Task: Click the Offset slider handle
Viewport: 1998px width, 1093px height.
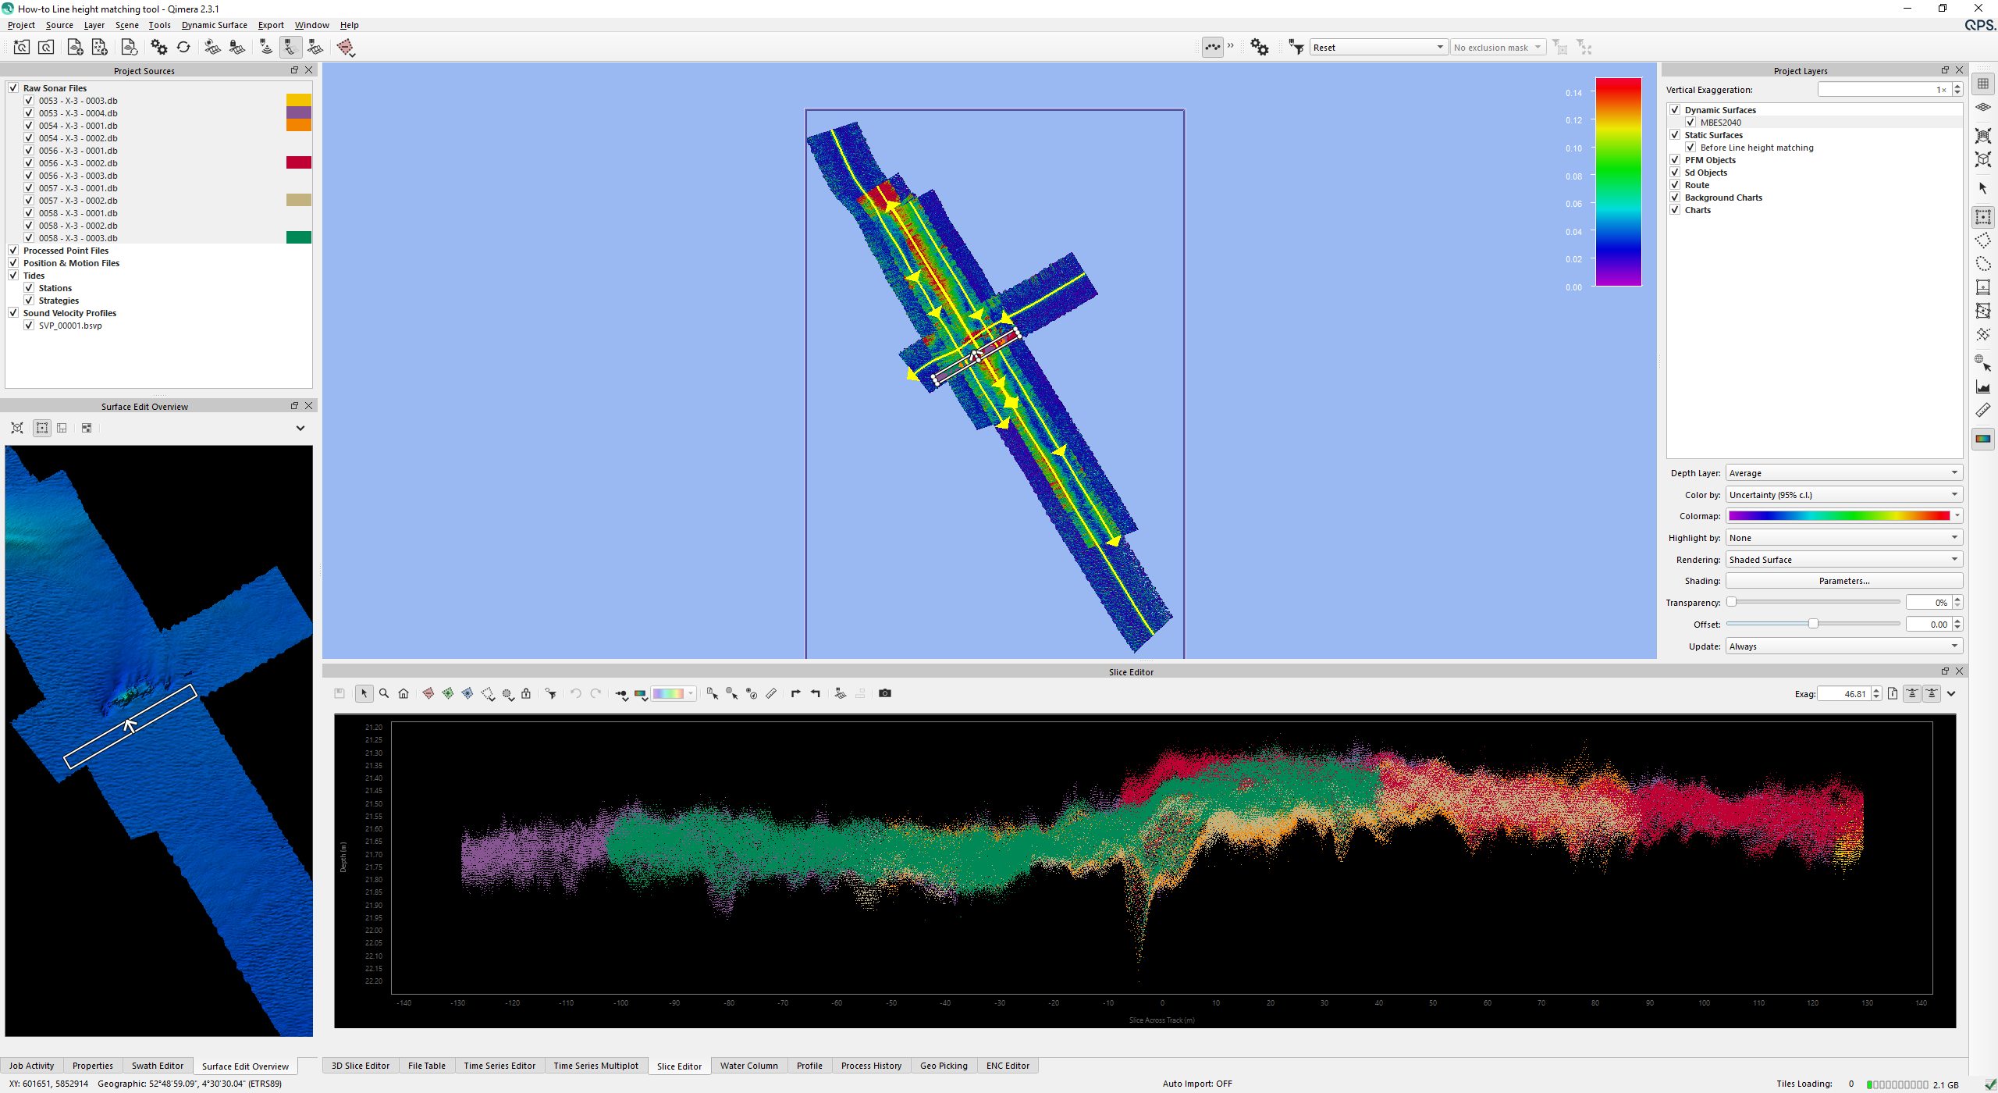Action: (1813, 624)
